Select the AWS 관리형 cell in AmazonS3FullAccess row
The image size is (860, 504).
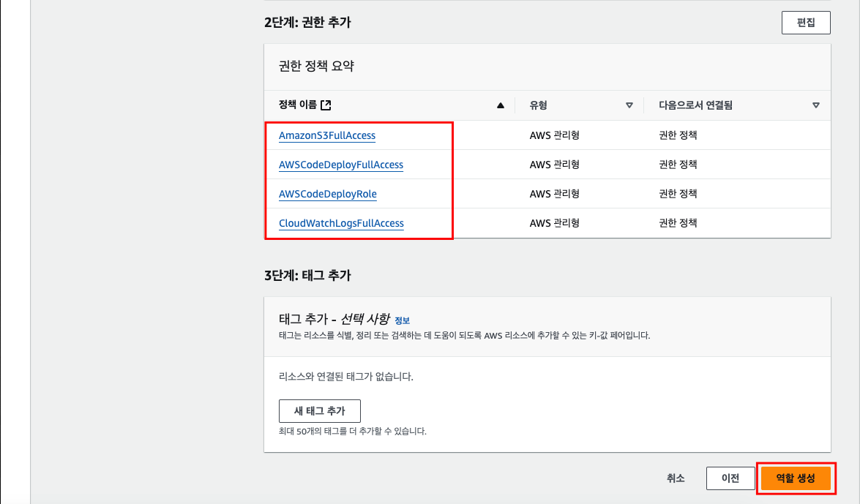pos(554,135)
